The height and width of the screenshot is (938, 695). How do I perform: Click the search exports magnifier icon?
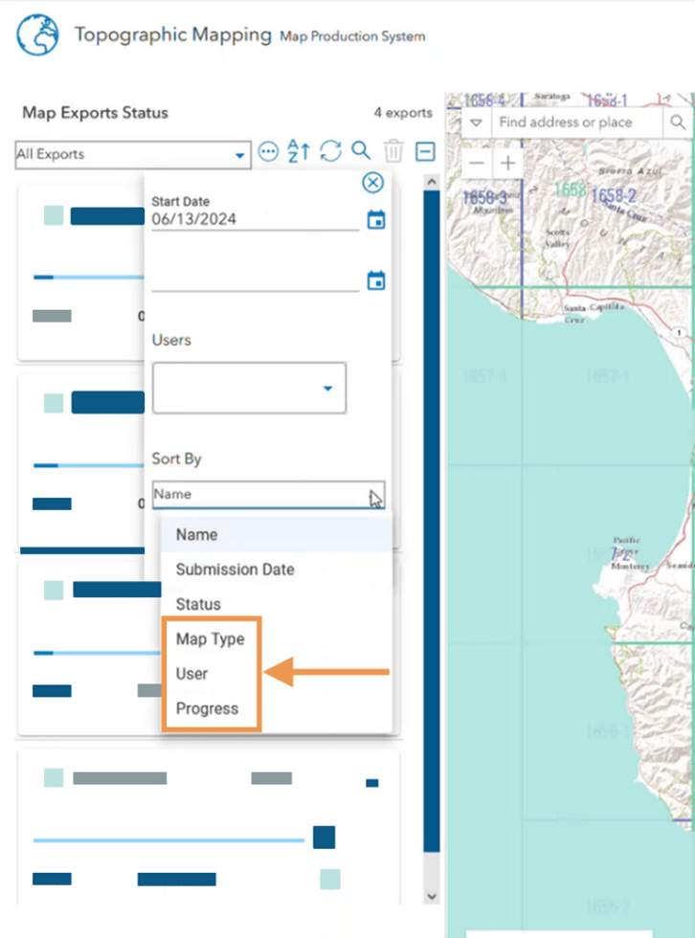tap(361, 151)
